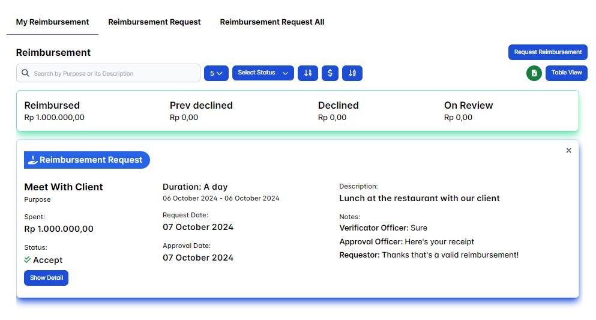Image resolution: width=596 pixels, height=320 pixels.
Task: Select the My Reimbursement tab
Action: 52,22
